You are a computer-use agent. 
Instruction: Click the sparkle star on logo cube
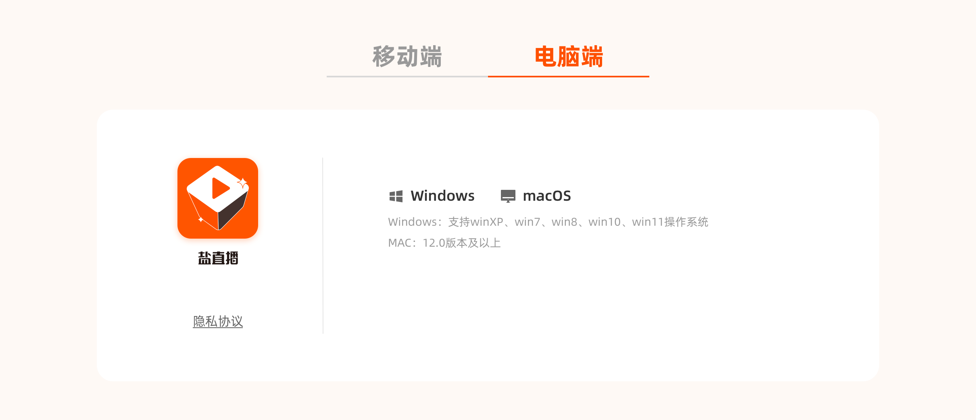[x=242, y=183]
